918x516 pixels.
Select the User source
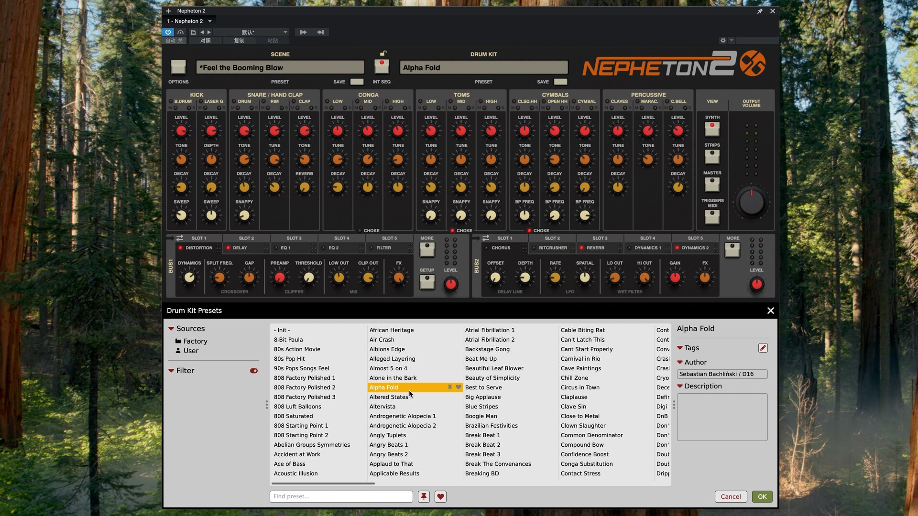tap(186, 351)
